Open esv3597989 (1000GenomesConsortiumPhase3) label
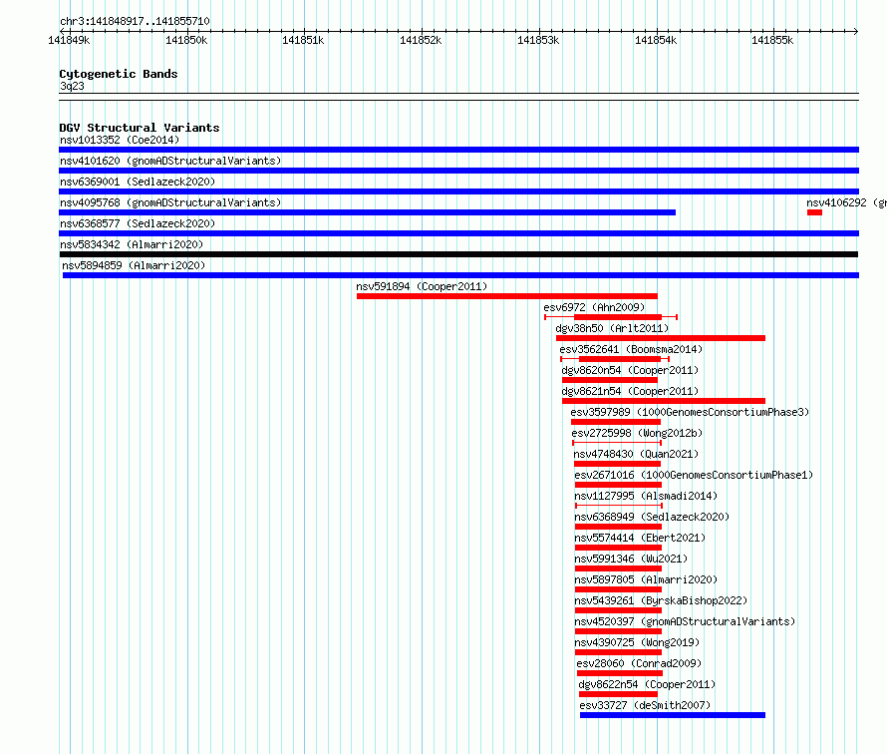This screenshot has height=754, width=887. 690,412
